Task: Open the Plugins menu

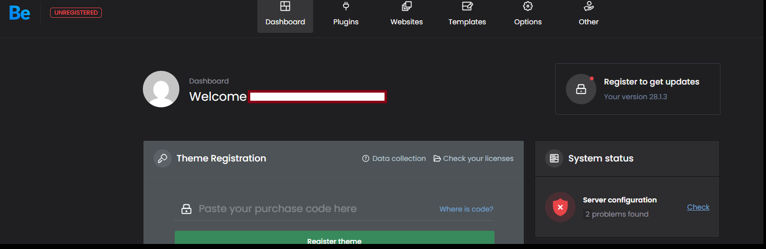Action: click(x=346, y=15)
